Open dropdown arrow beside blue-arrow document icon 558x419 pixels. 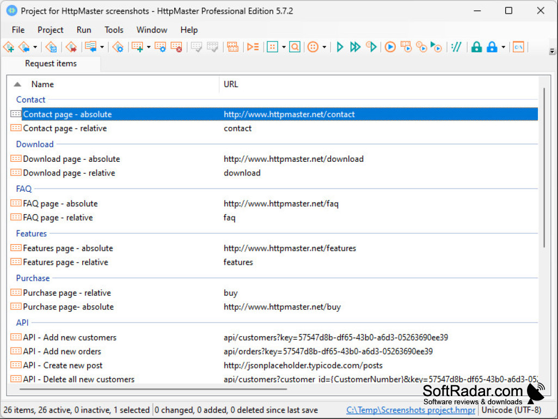(x=102, y=47)
